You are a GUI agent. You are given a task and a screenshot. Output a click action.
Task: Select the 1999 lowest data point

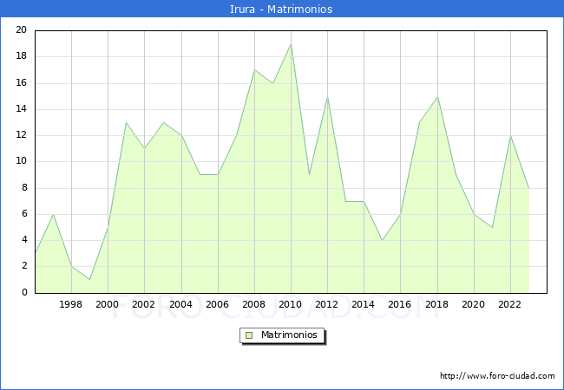click(x=89, y=279)
